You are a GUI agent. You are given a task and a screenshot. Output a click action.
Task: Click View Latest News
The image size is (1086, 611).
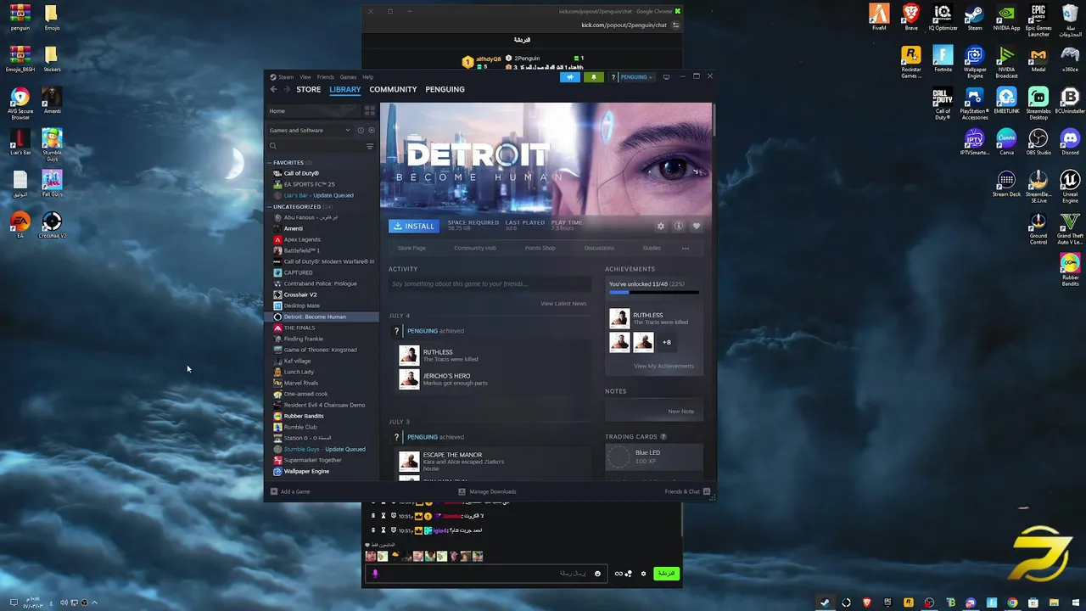pyautogui.click(x=563, y=303)
